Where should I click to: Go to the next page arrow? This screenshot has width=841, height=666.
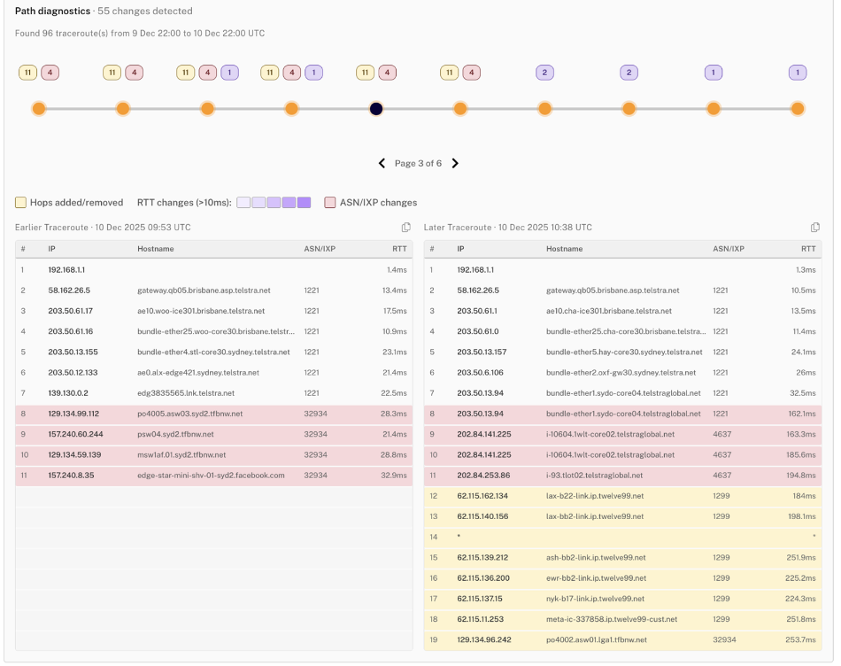(x=455, y=163)
